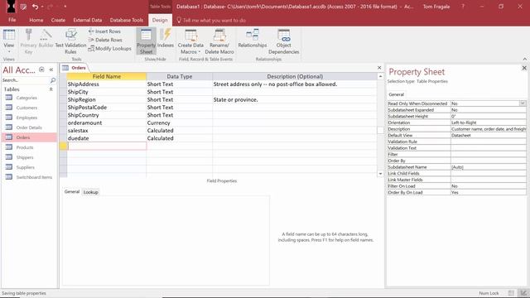The image size is (530, 298).
Task: Click orderamount Currency data type cell
Action: (x=179, y=123)
